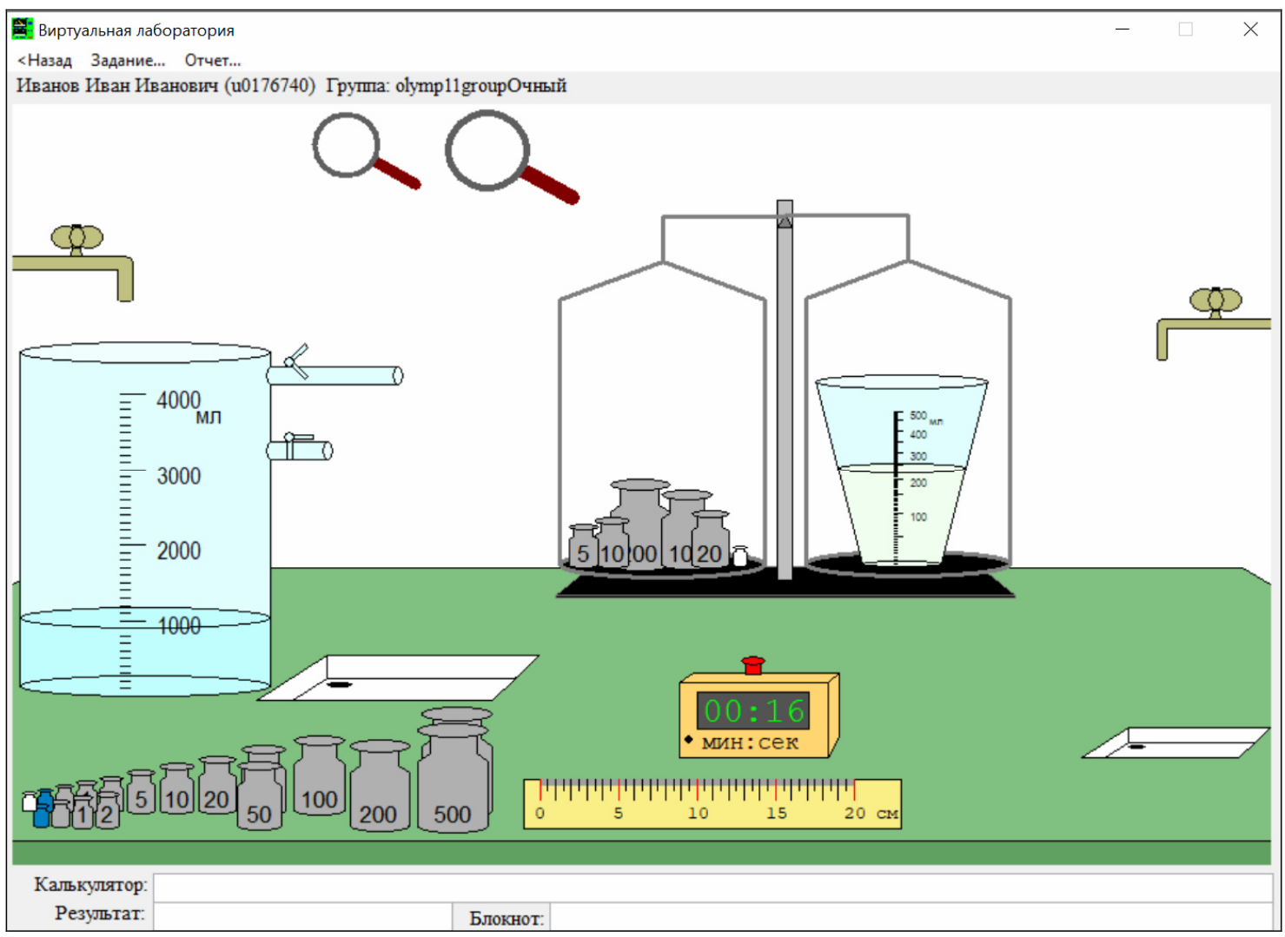Click the 20 weight on the balance pan
Image resolution: width=1285 pixels, height=937 pixels.
pos(710,539)
